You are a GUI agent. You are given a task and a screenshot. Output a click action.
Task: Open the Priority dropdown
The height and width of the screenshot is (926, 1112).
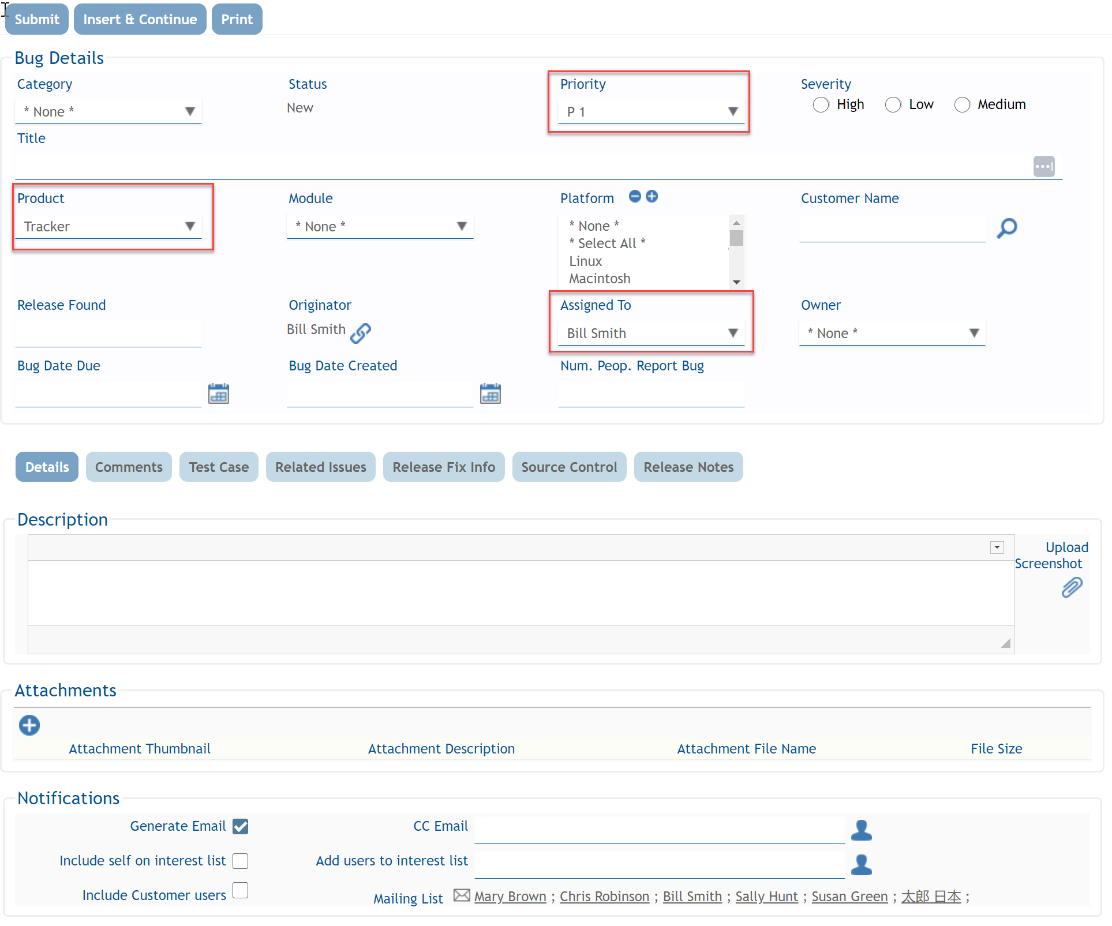(x=651, y=111)
